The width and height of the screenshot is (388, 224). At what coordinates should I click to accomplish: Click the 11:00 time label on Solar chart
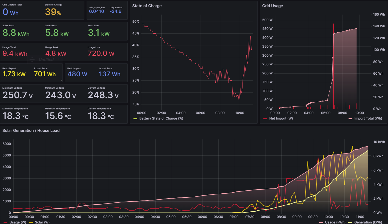360,217
